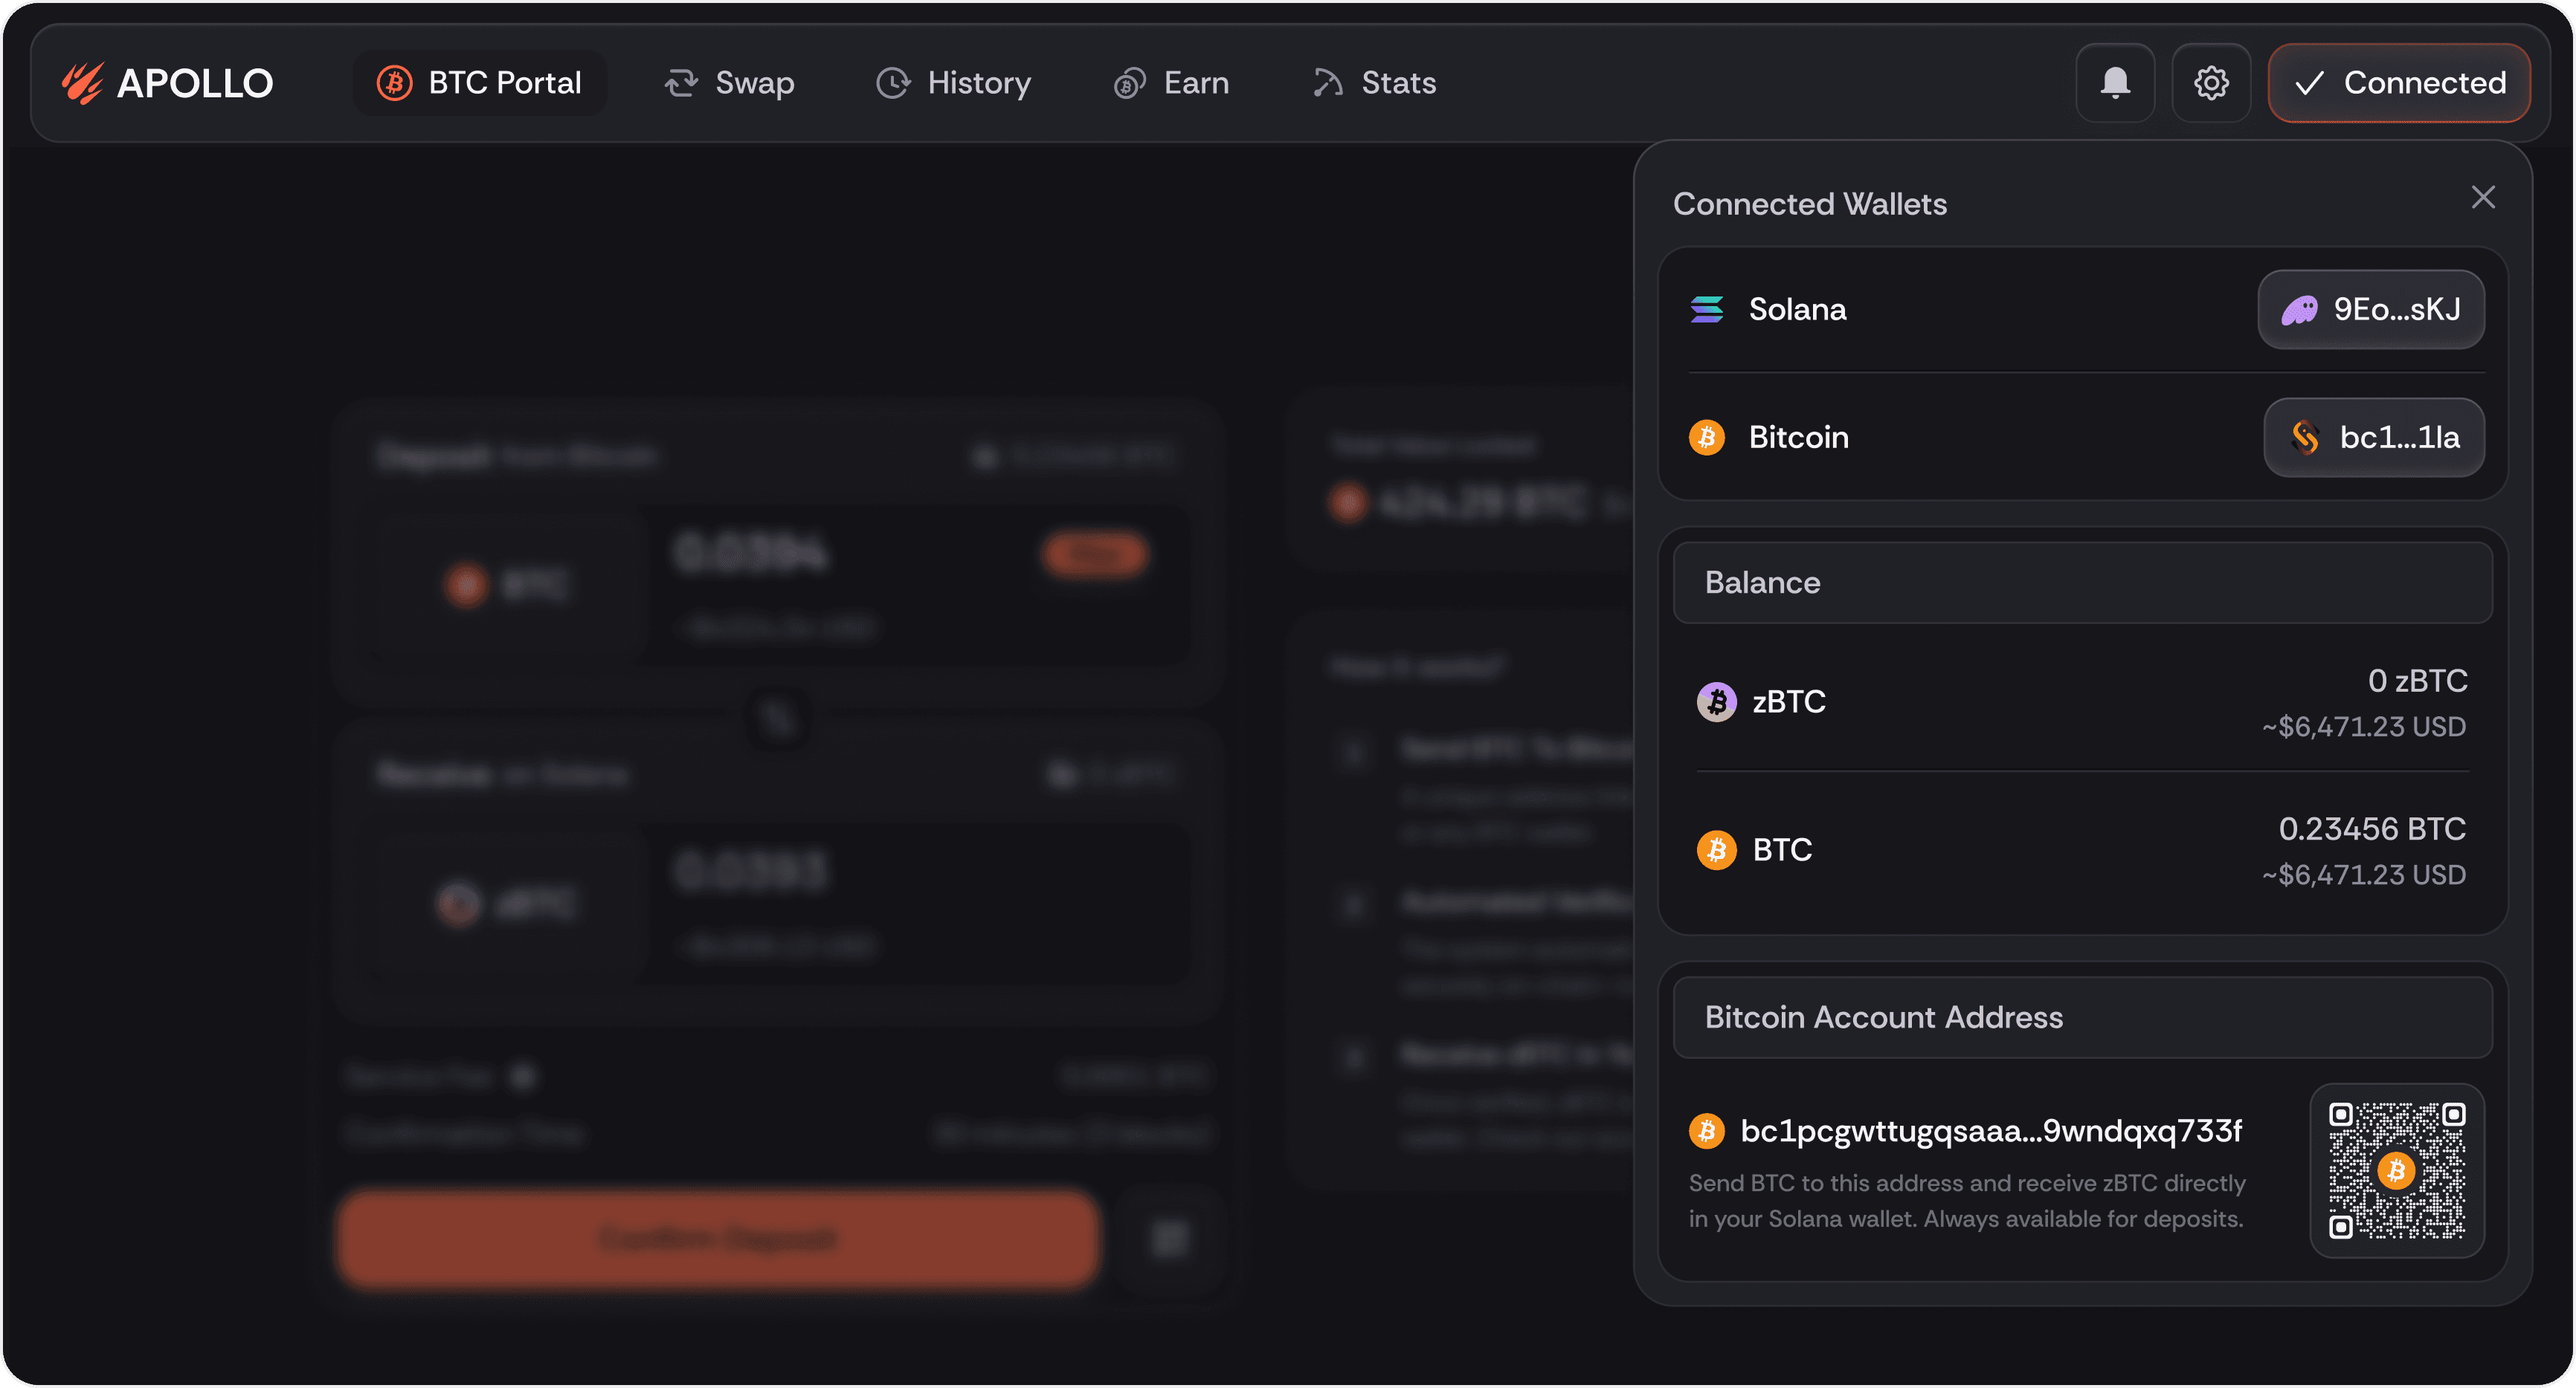The height and width of the screenshot is (1388, 2576).
Task: Close the Connected Wallets panel
Action: [2482, 198]
